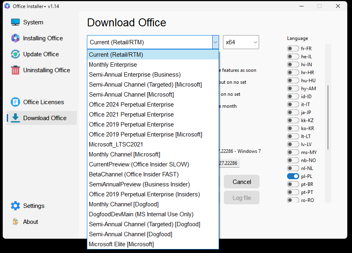
Task: Toggle the it-IT language switch
Action: point(293,105)
